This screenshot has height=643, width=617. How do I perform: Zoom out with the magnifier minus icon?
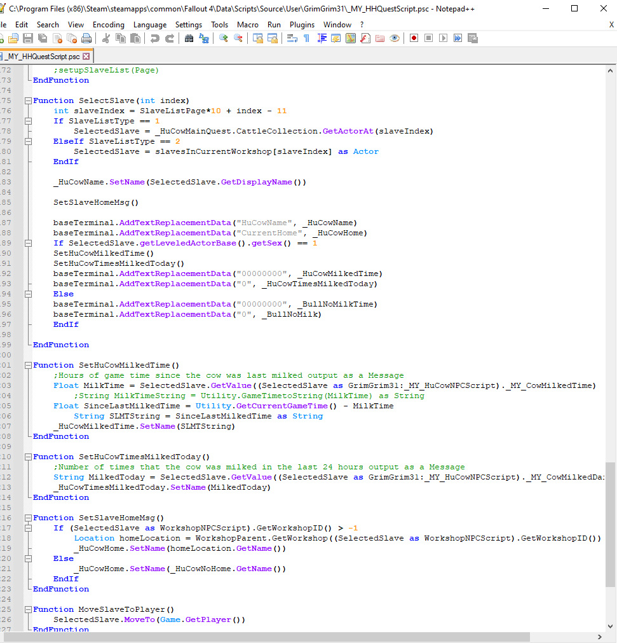[238, 39]
